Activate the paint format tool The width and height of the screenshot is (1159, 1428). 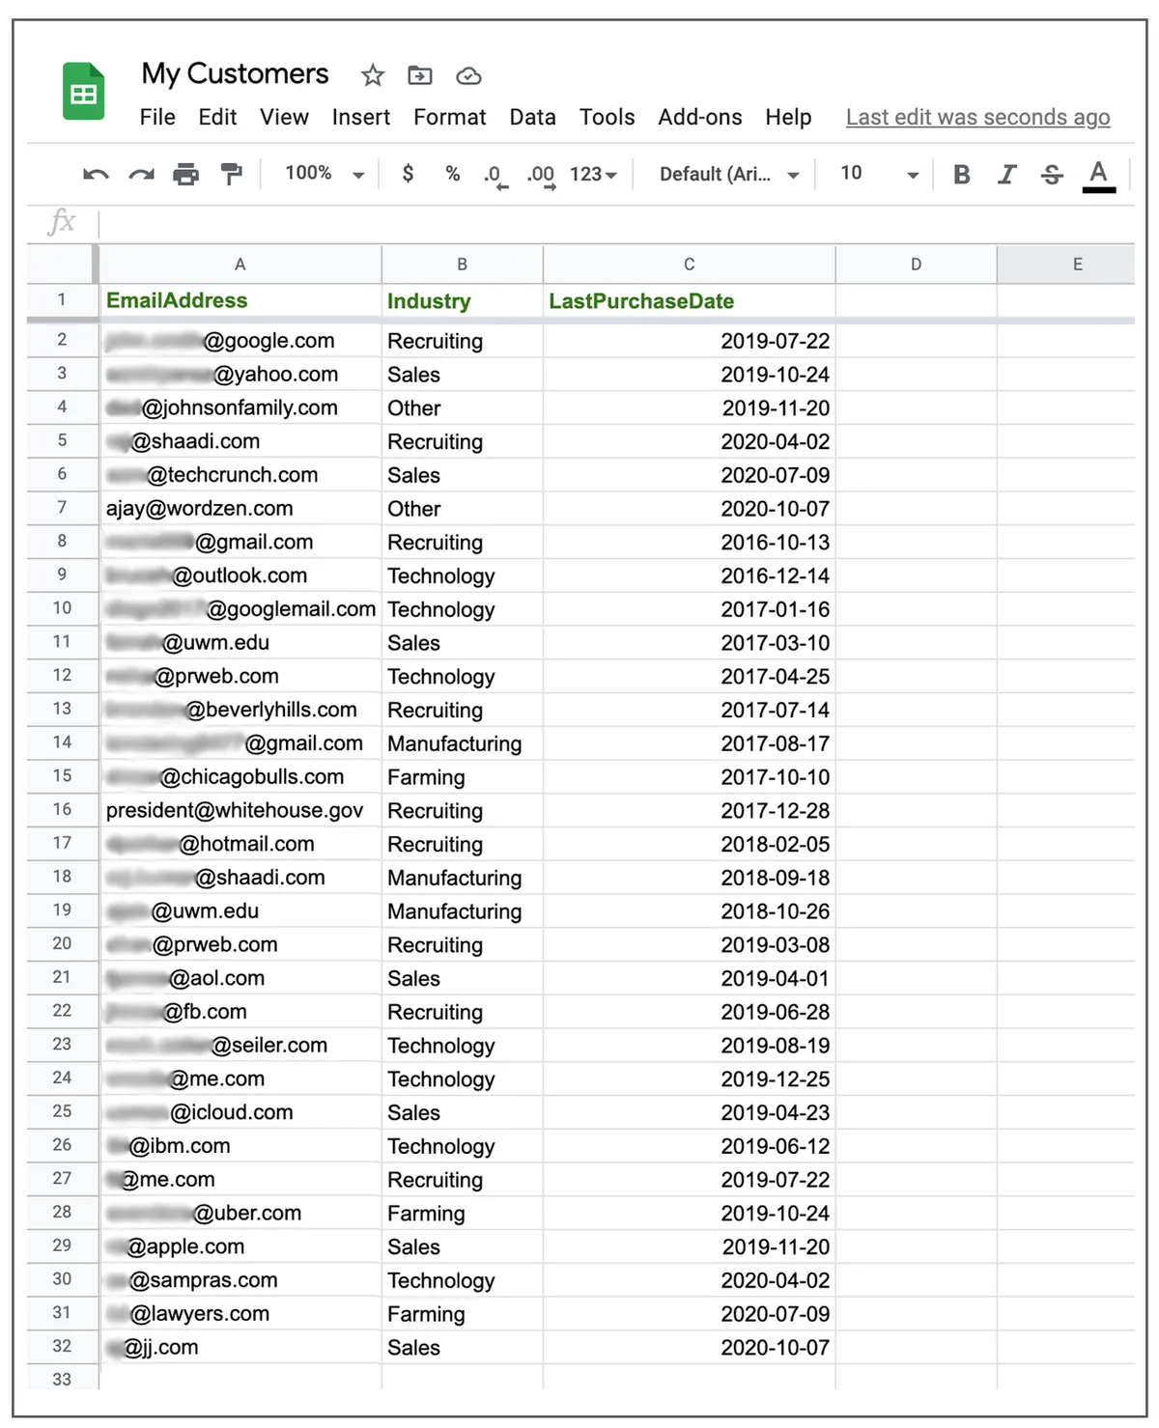coord(232,175)
